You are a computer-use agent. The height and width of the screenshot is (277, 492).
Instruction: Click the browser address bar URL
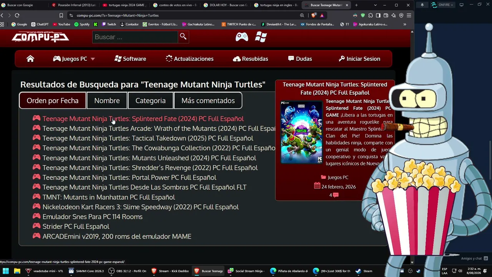coord(118,15)
